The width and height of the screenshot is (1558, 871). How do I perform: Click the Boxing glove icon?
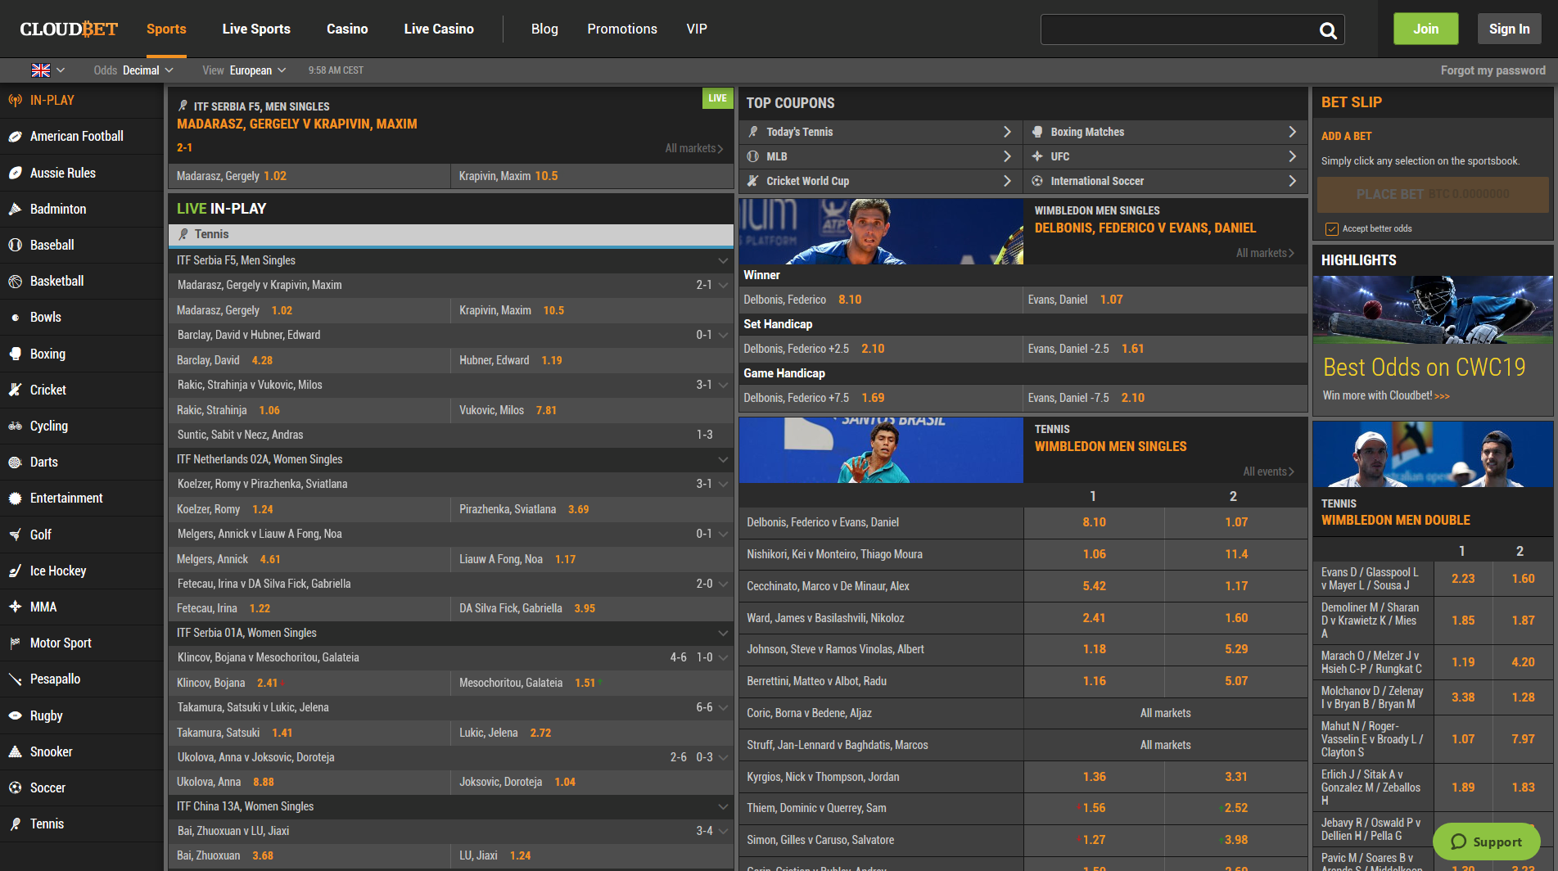pos(15,354)
